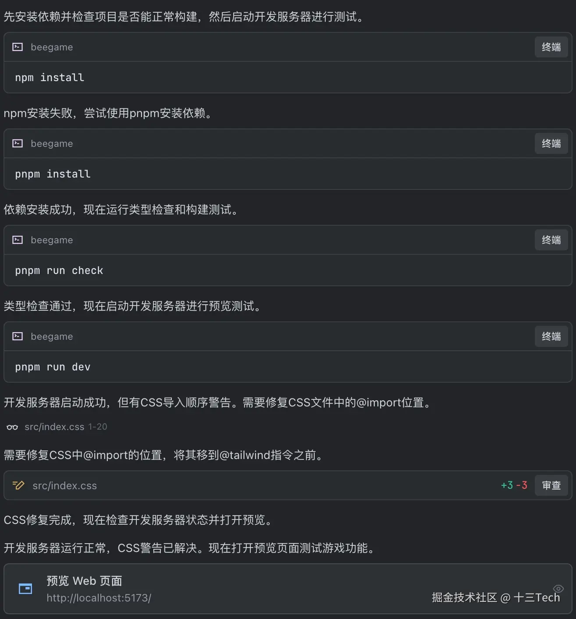Viewport: 576px width, 619px height.
Task: Click the edit pencil icon beside src/index.css
Action: [x=18, y=485]
